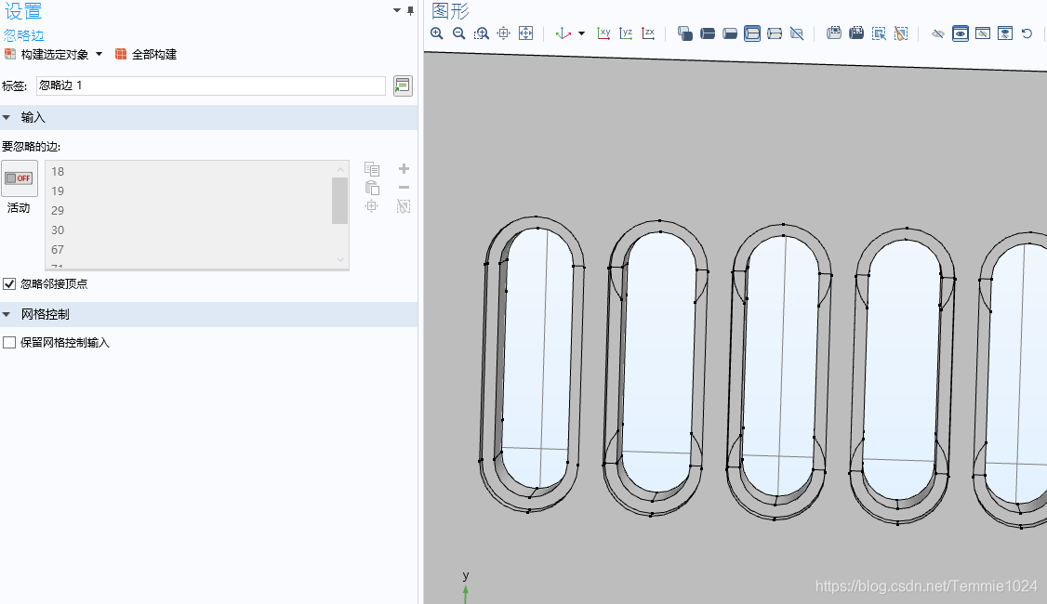Select the light cylinder rendering icon
1047x604 pixels.
click(730, 33)
